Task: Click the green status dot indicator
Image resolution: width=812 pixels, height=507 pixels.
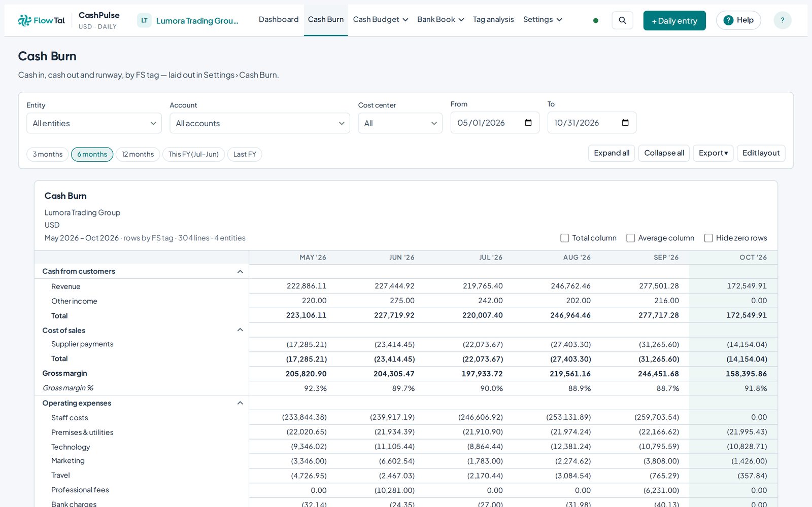Action: pyautogui.click(x=596, y=21)
